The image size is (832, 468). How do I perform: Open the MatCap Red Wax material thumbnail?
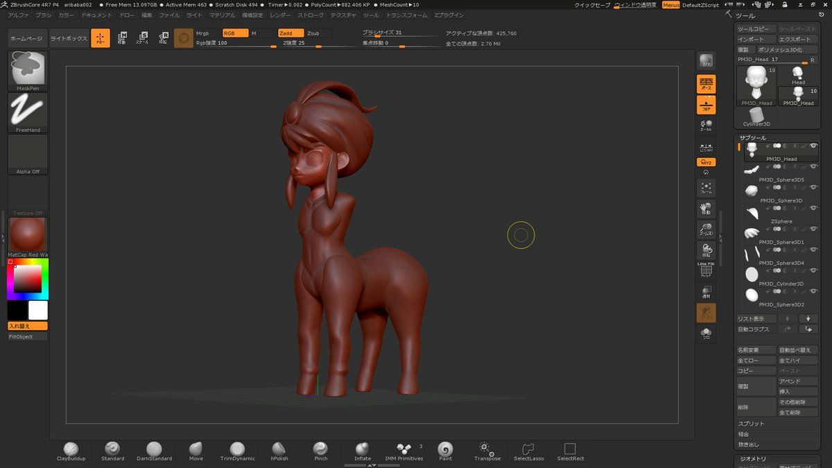[28, 234]
